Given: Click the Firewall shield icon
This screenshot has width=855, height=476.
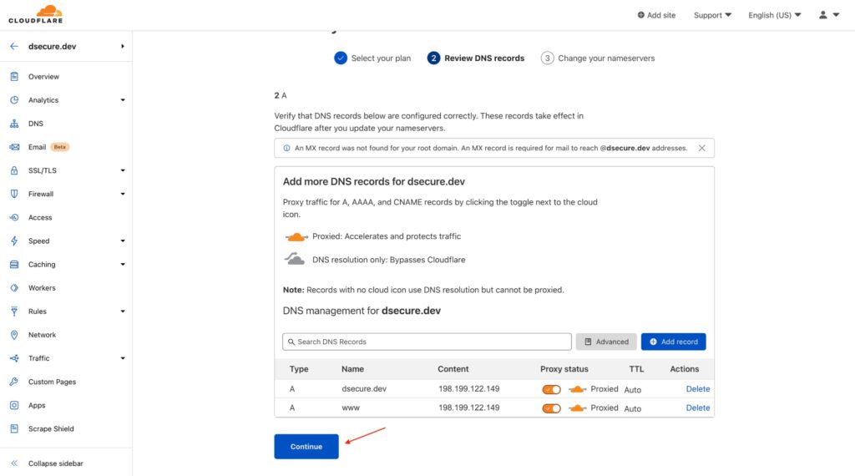Looking at the screenshot, I should (14, 194).
